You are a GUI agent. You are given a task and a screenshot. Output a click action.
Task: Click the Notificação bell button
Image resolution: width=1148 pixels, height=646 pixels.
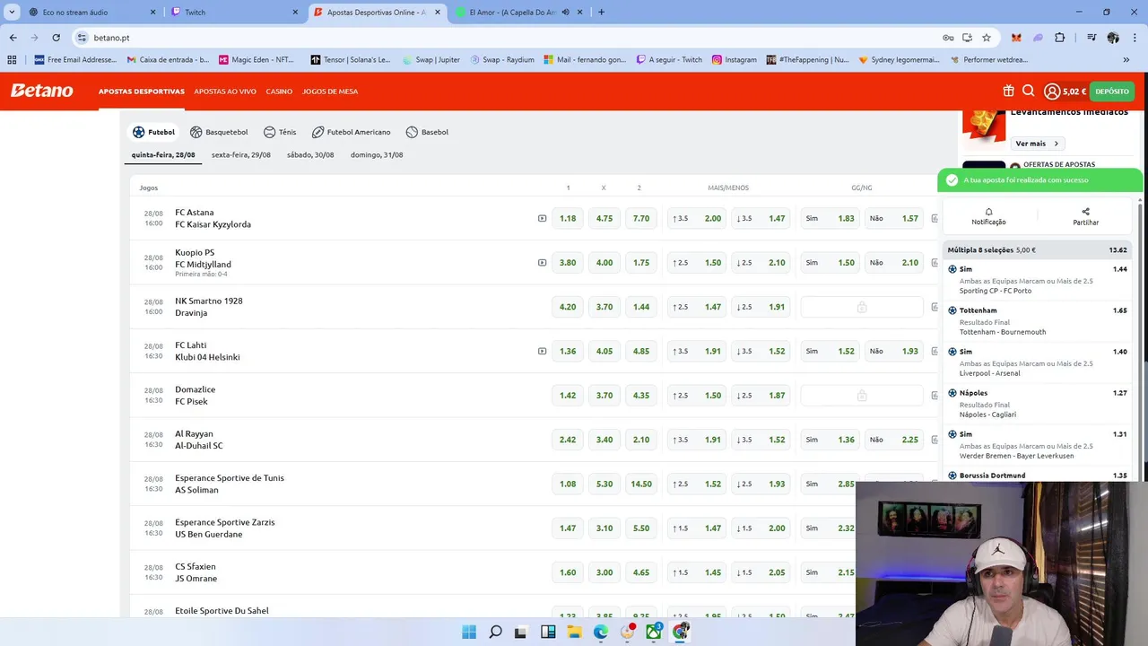coord(988,216)
